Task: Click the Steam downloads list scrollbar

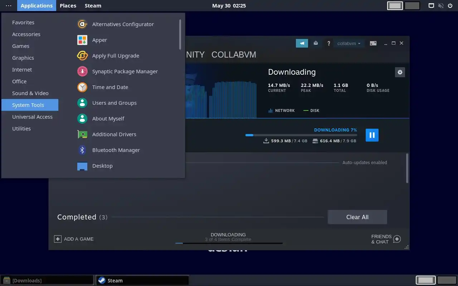Action: 407,168
